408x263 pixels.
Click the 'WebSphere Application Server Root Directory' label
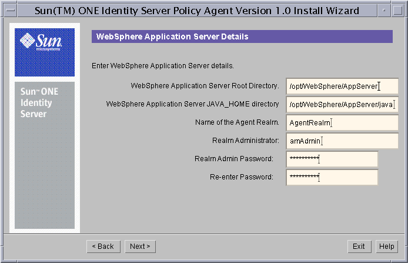tap(205, 86)
